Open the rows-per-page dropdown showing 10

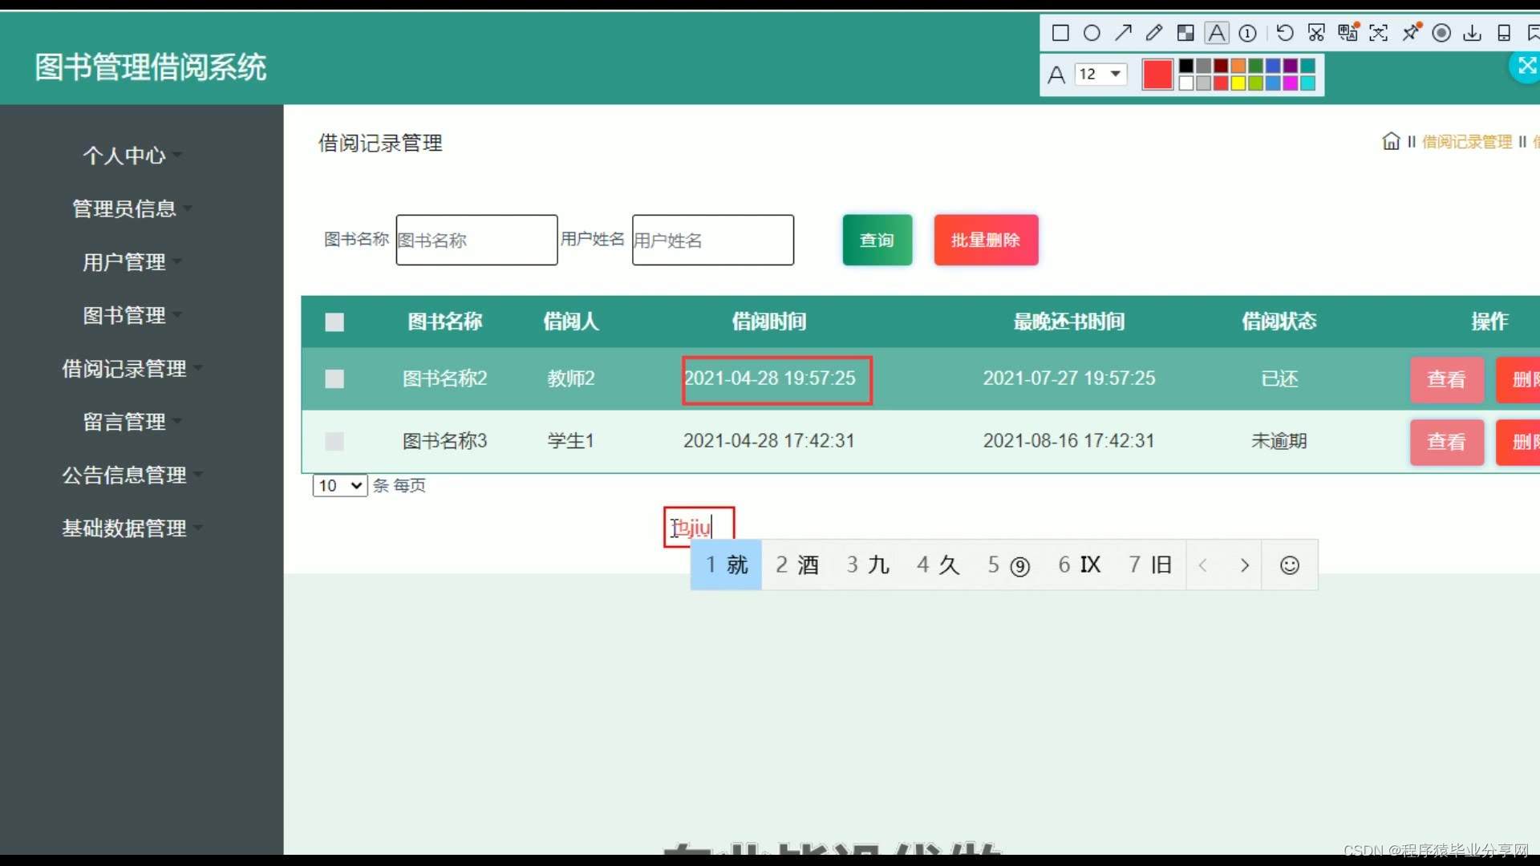click(x=340, y=486)
